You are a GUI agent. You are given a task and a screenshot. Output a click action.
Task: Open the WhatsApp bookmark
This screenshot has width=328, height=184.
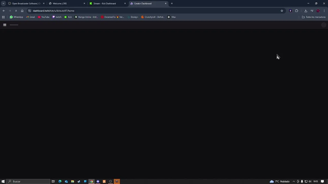[16, 17]
